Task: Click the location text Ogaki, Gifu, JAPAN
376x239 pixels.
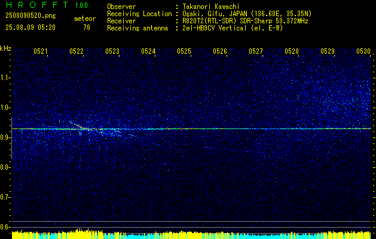Action: [214, 14]
